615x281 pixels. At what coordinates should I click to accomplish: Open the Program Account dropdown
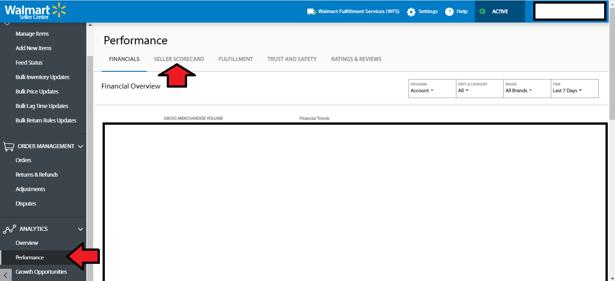(x=432, y=89)
